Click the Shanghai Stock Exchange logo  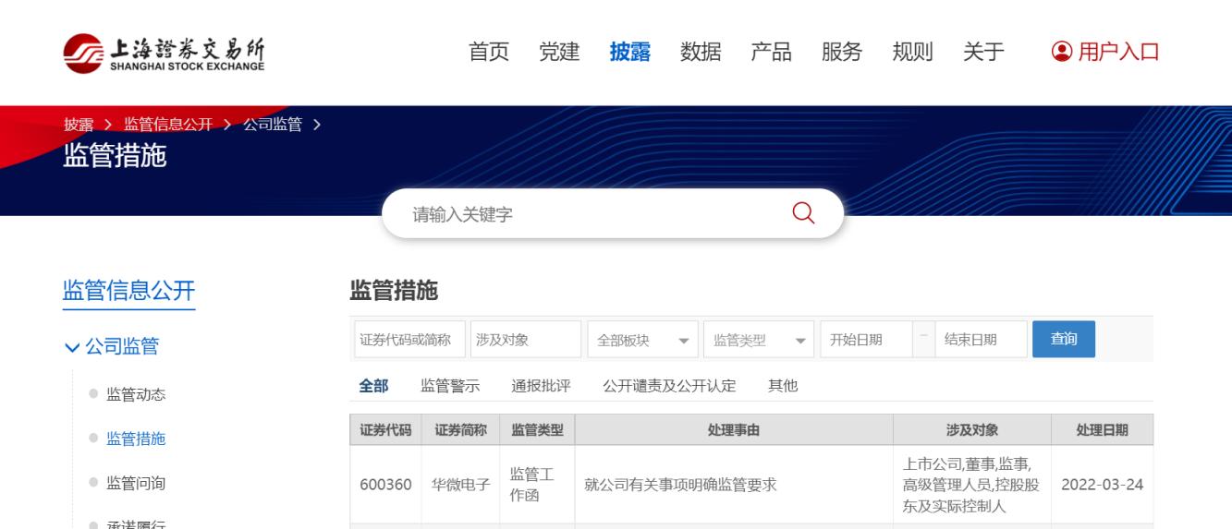(x=164, y=53)
